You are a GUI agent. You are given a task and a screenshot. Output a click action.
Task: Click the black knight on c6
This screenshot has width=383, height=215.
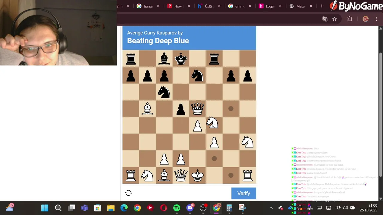pyautogui.click(x=164, y=92)
